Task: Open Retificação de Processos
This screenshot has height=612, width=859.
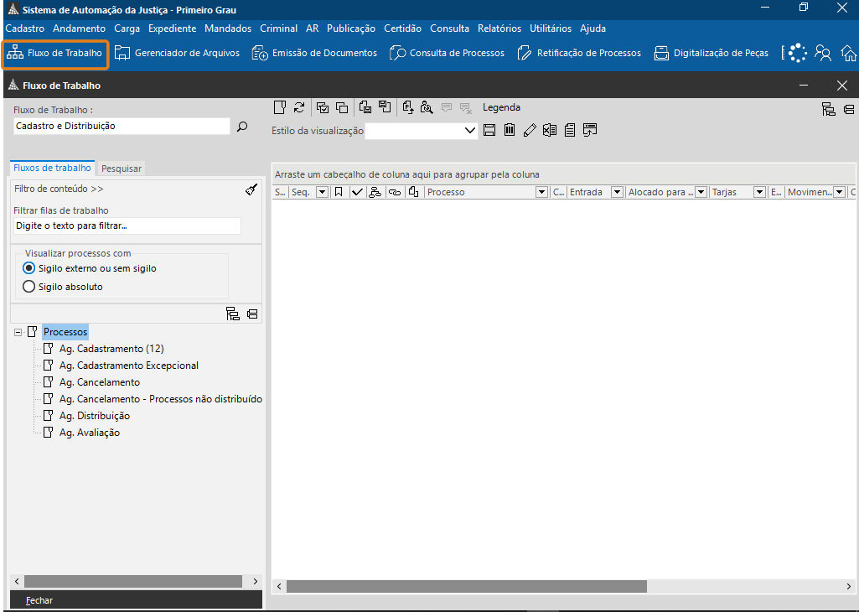Action: click(x=579, y=53)
